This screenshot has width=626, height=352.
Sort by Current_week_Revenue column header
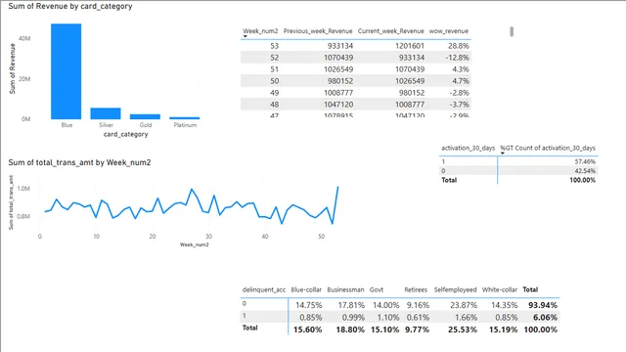coord(391,31)
